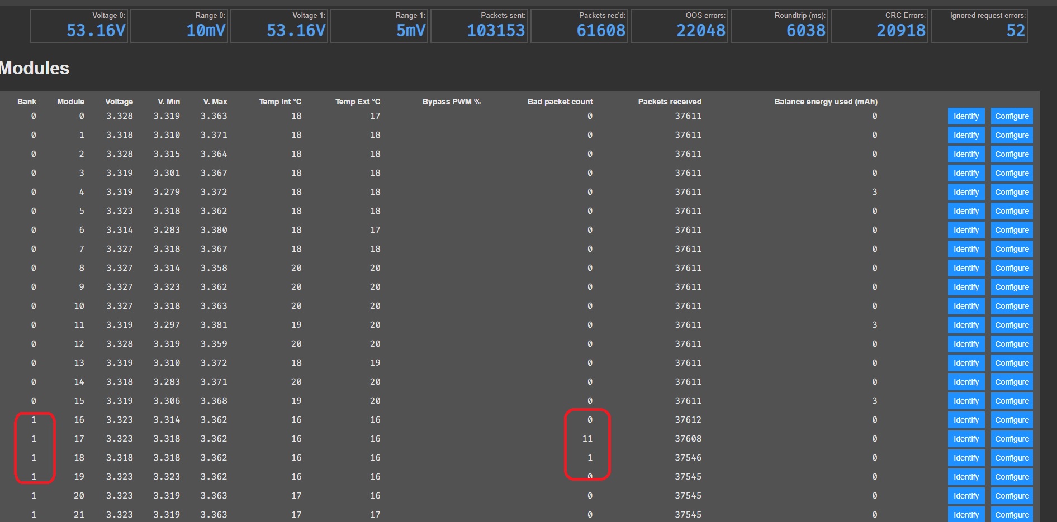Click the Range 1 value 5mV
Image resolution: width=1057 pixels, height=522 pixels.
click(x=411, y=30)
